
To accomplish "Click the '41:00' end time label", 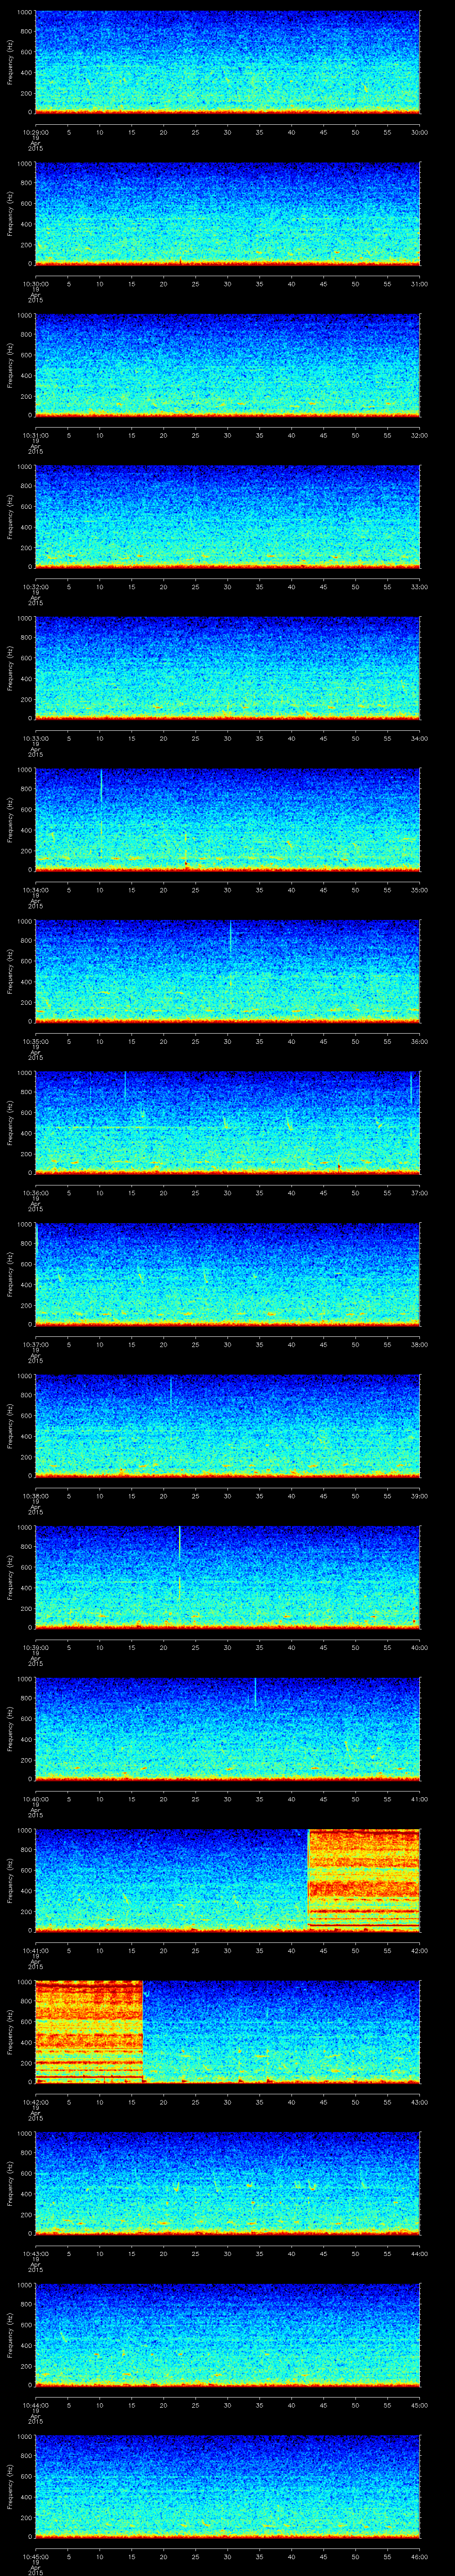I will pos(420,1799).
